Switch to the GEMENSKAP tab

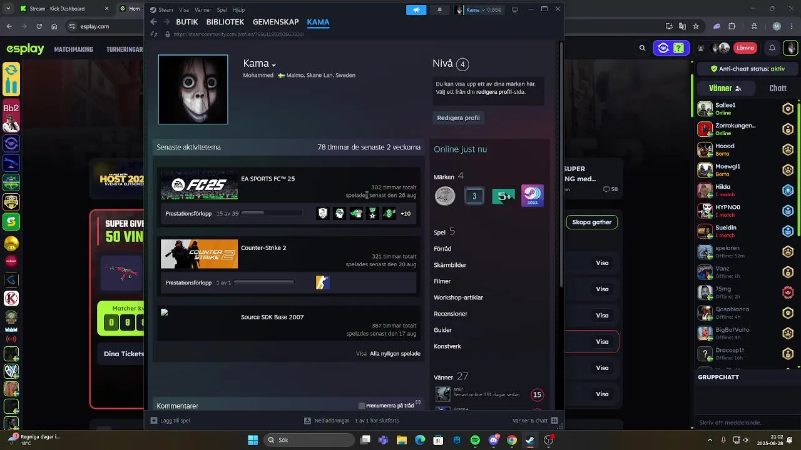pos(275,22)
